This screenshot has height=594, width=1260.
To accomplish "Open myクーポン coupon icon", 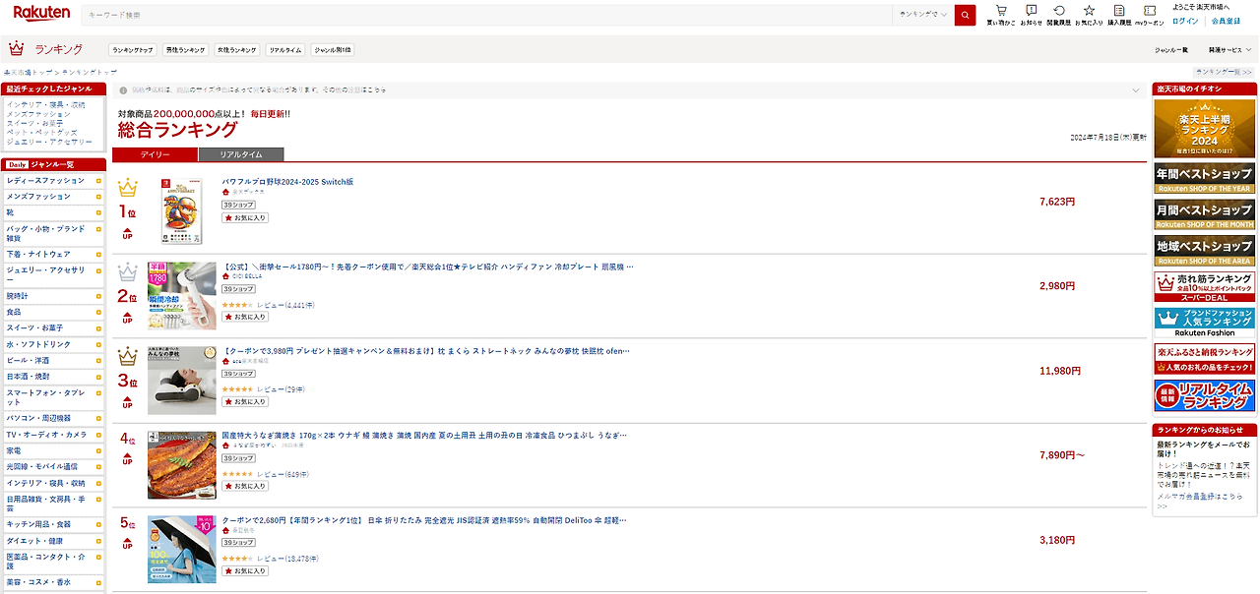I will (1149, 15).
